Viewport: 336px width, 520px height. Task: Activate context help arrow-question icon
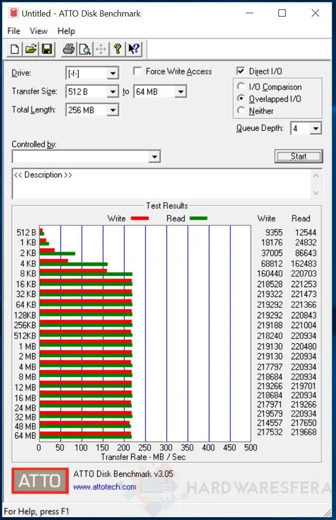coord(134,49)
